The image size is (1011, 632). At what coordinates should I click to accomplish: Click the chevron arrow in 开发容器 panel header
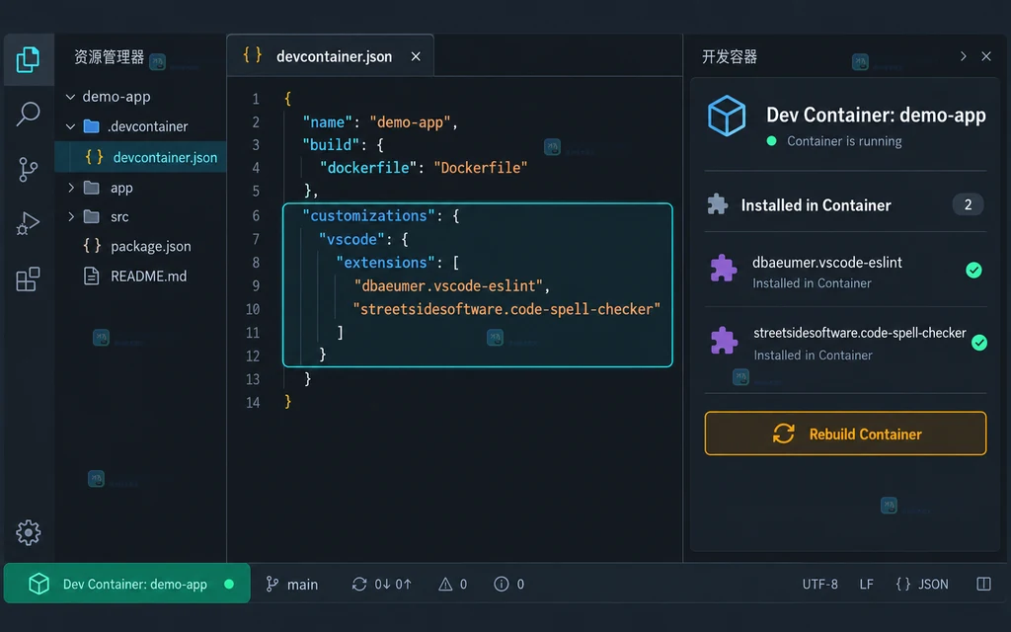[x=964, y=56]
